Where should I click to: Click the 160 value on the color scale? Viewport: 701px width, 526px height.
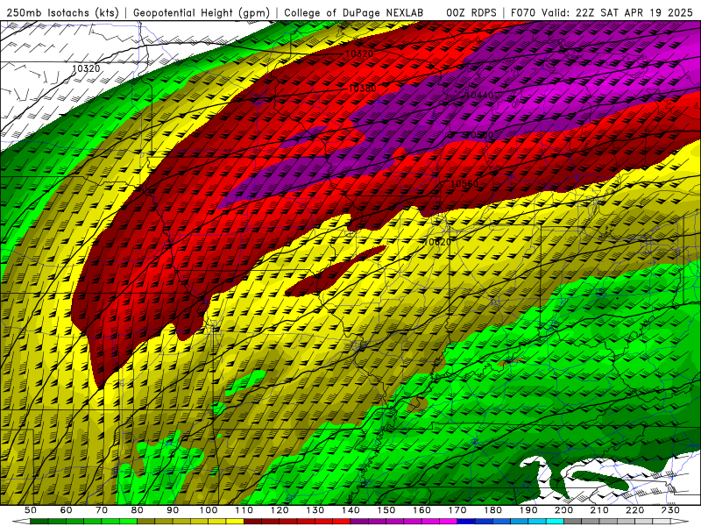coord(421,510)
